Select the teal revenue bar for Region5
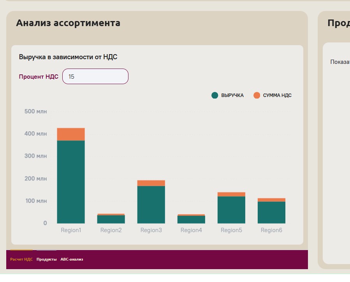Screen dimensions: 350x282 pos(231,210)
